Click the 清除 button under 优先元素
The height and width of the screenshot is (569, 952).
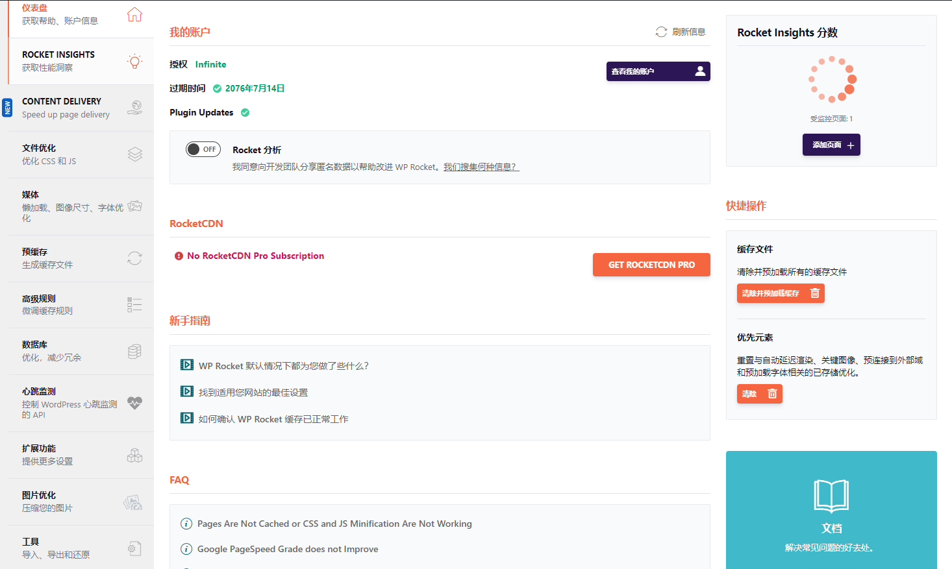[759, 394]
